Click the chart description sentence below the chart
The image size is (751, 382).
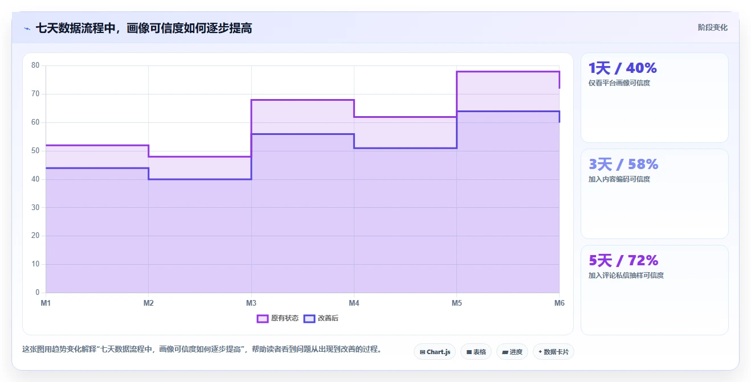coord(202,349)
